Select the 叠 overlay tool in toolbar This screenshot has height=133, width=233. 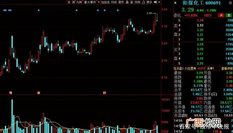[127, 2]
